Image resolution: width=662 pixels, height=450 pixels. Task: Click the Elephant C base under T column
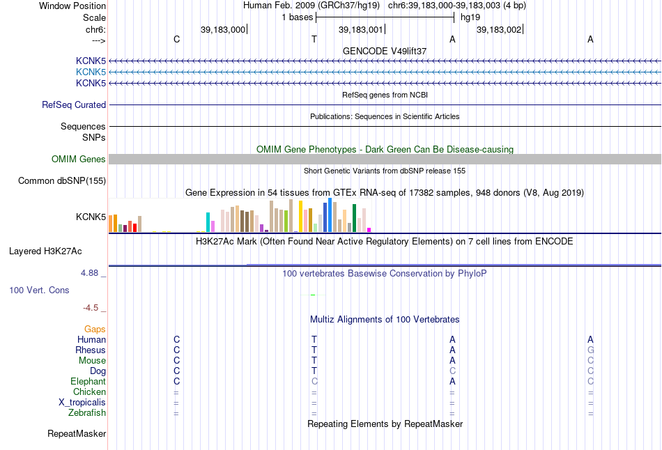[314, 382]
